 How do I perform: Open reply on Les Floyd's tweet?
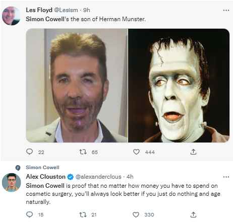[x=30, y=152]
